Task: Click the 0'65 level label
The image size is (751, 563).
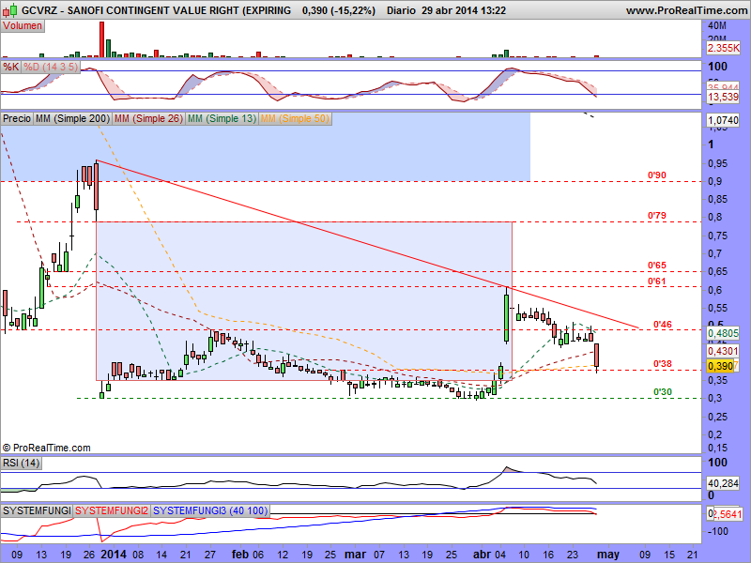Action: [656, 266]
